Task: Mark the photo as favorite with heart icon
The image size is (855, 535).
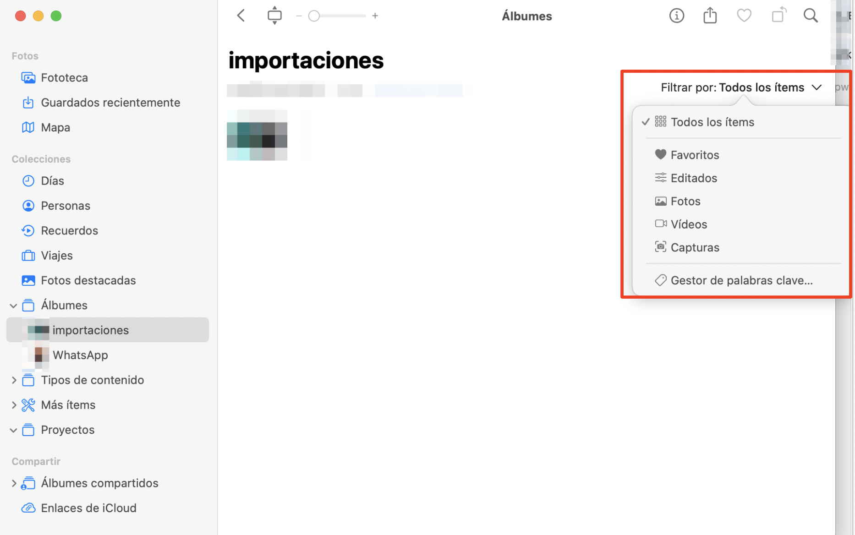Action: point(744,15)
